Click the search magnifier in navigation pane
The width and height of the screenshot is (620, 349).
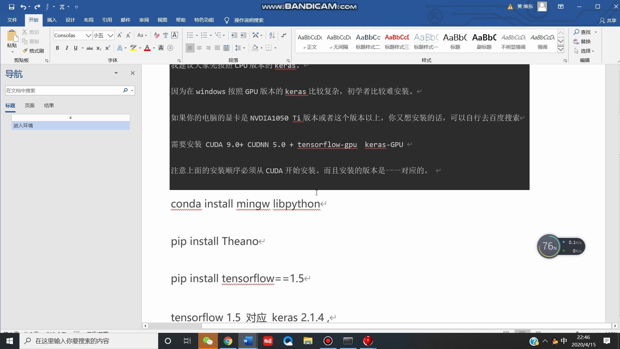tap(125, 90)
